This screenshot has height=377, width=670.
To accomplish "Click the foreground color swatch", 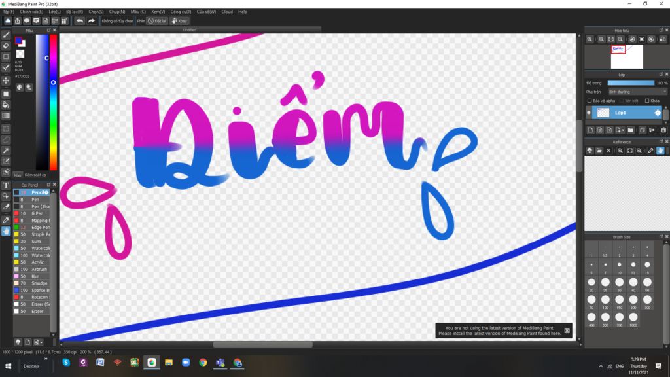I will [x=18, y=40].
